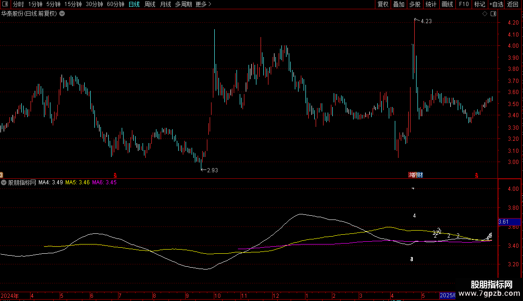
Task: Click the 4.20 price axis label
Action: click(513, 23)
